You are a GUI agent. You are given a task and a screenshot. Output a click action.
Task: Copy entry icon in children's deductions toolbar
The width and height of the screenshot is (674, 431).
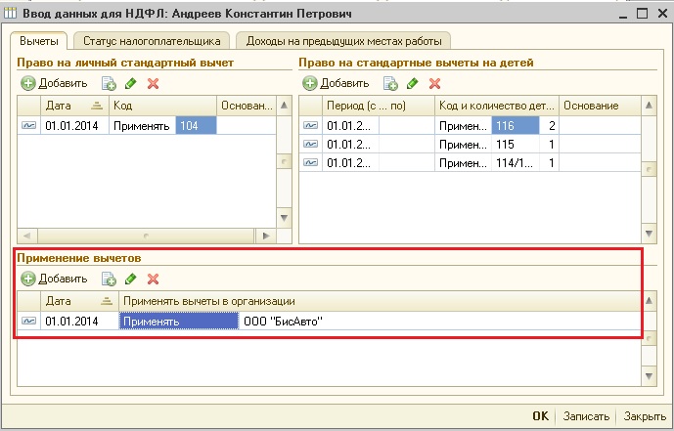(x=390, y=83)
